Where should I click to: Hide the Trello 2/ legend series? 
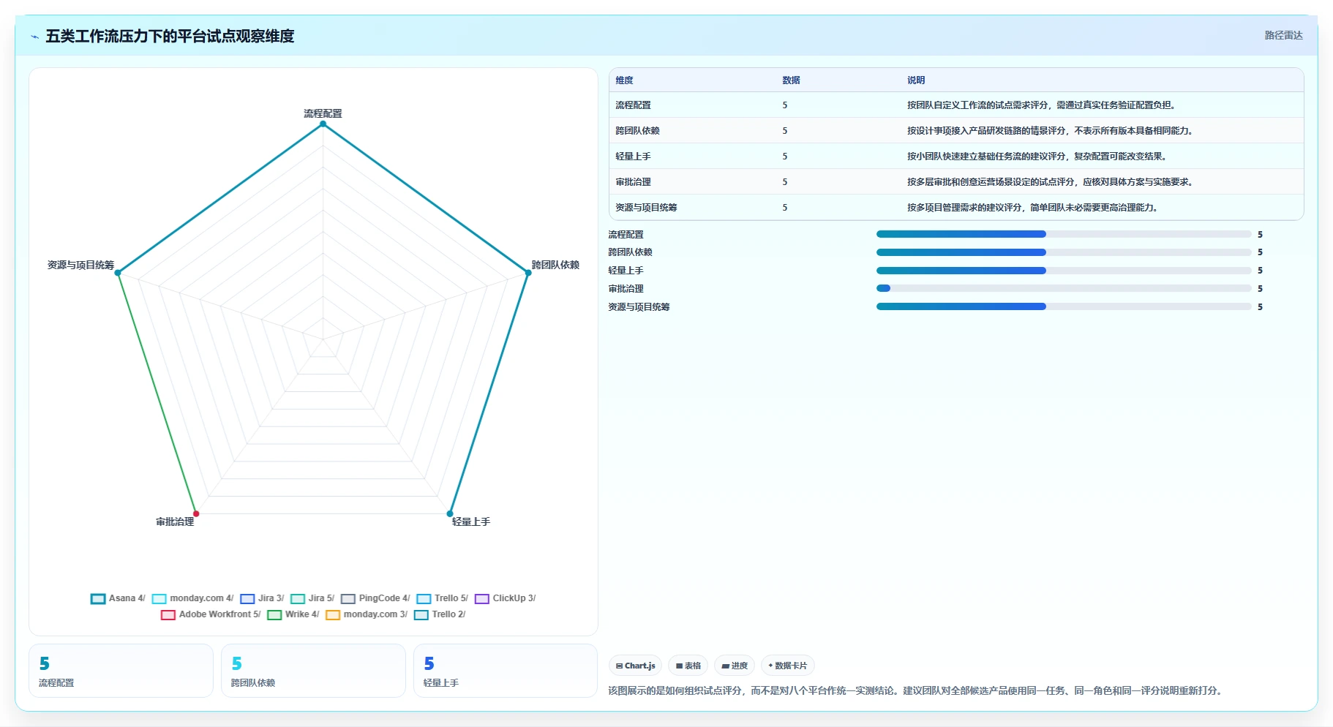[x=440, y=614]
